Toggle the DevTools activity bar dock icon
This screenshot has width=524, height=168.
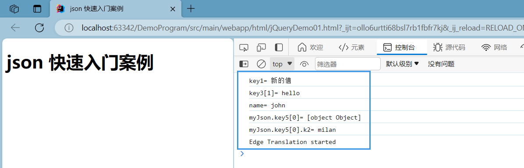[x=279, y=48]
